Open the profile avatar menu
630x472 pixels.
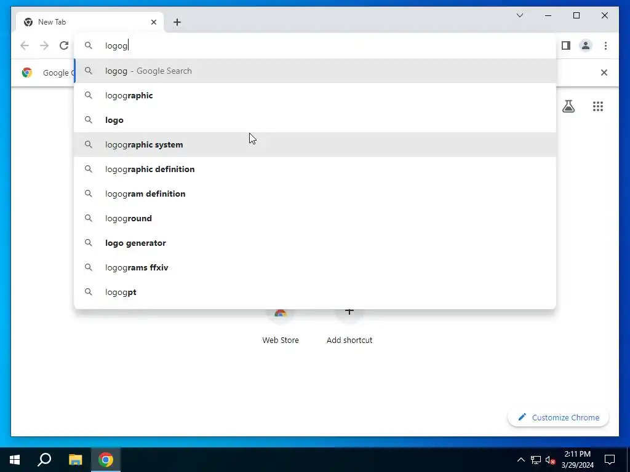tap(586, 45)
